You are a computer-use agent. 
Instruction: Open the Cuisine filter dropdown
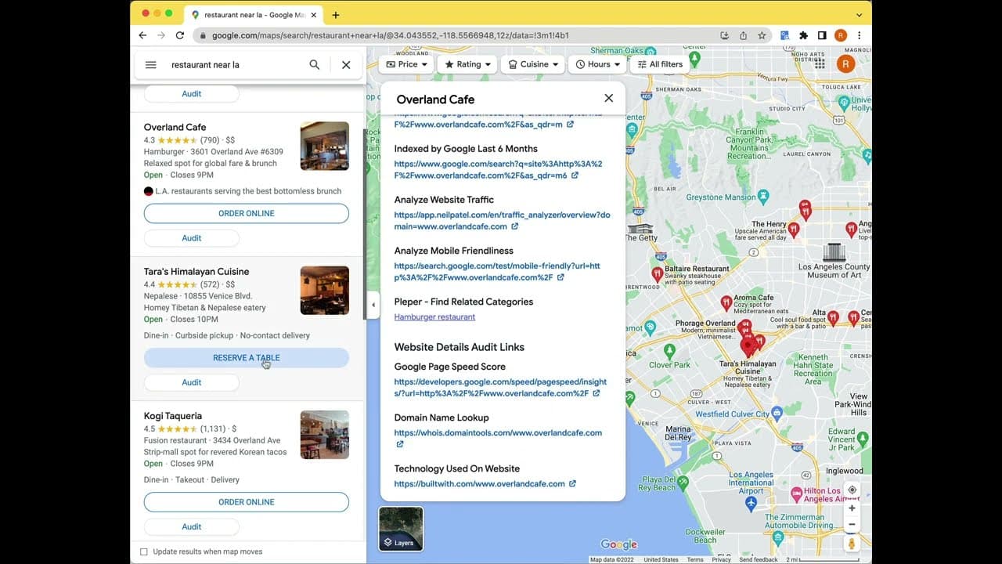533,64
